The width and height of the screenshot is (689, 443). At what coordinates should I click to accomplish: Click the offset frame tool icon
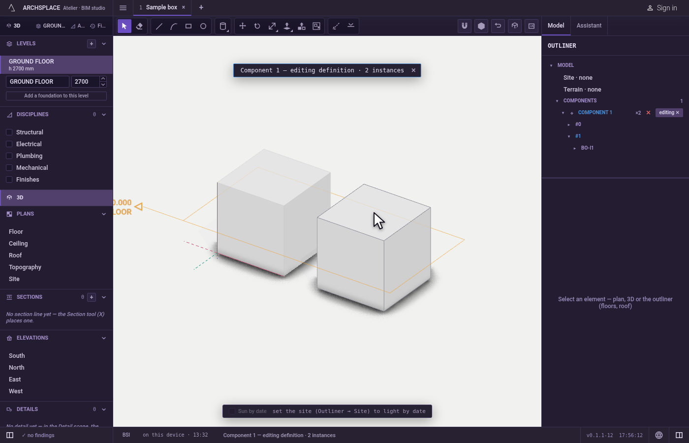316,26
